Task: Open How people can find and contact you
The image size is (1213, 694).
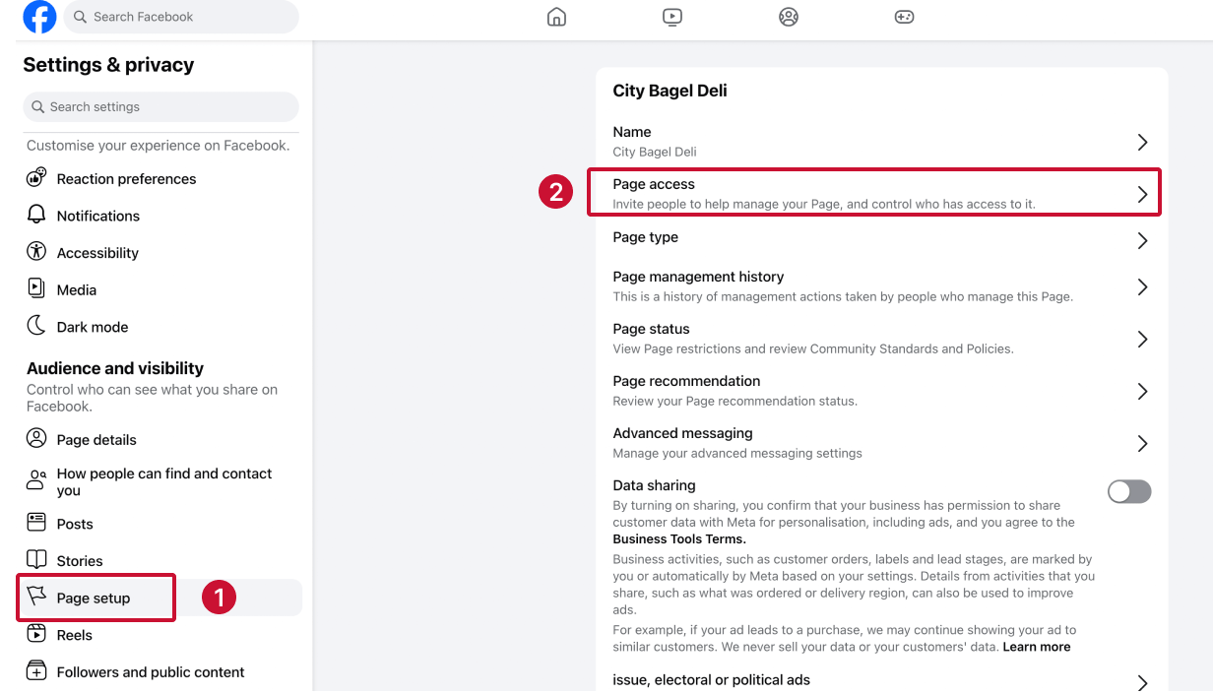Action: 164,481
